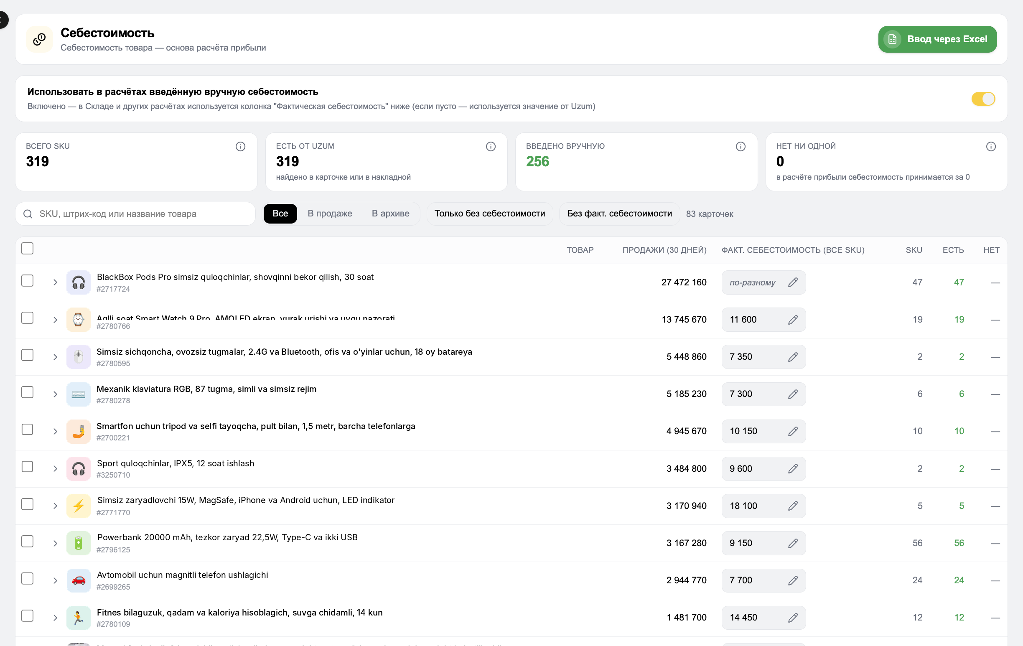Click the Себестоимость header coin icon

point(40,39)
